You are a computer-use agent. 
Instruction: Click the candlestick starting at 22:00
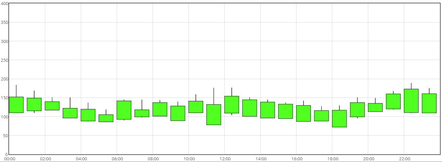[411, 101]
